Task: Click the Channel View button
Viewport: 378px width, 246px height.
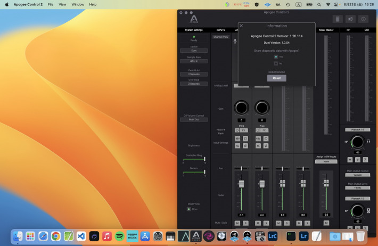Action: pos(220,37)
